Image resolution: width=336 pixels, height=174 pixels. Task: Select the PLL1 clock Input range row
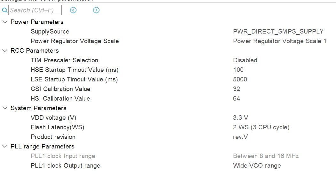(168, 156)
